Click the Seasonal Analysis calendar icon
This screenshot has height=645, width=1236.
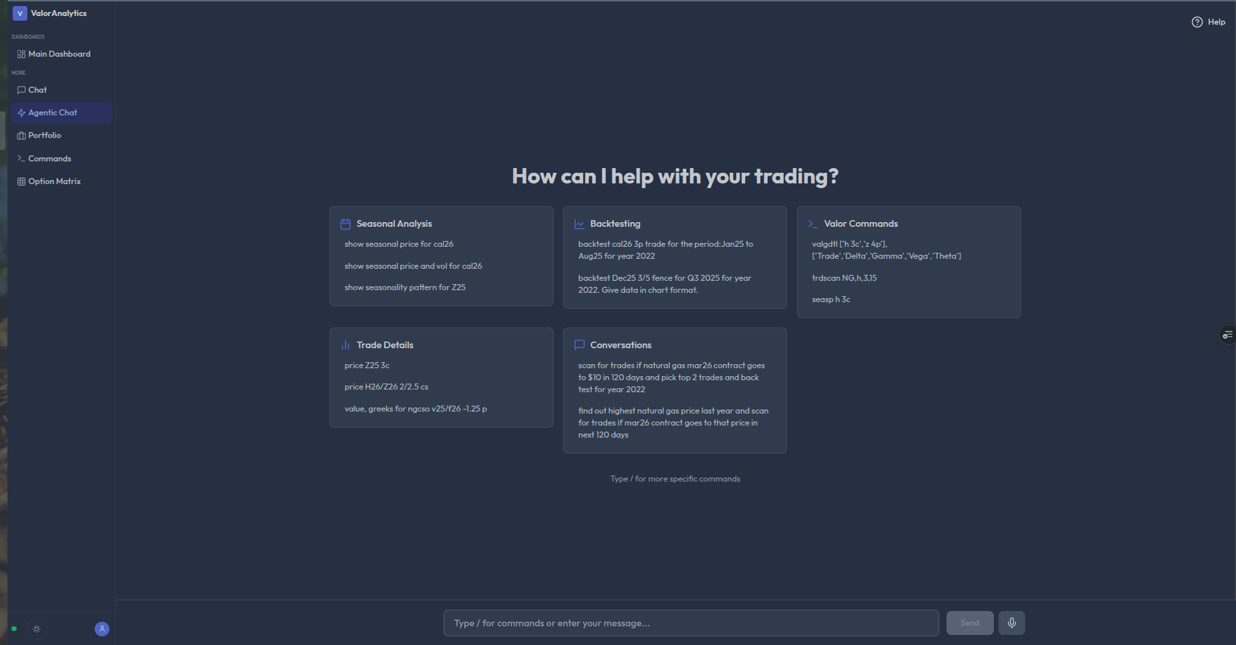(346, 224)
